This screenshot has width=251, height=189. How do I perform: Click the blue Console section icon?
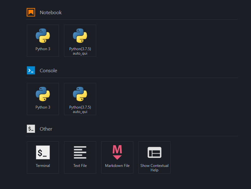(x=31, y=70)
